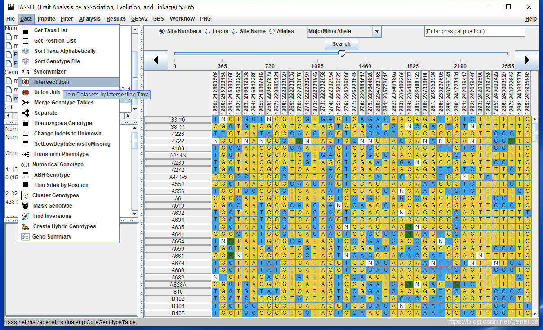The height and width of the screenshot is (330, 543).
Task: Select the Site Numbers radio button
Action: tap(162, 31)
